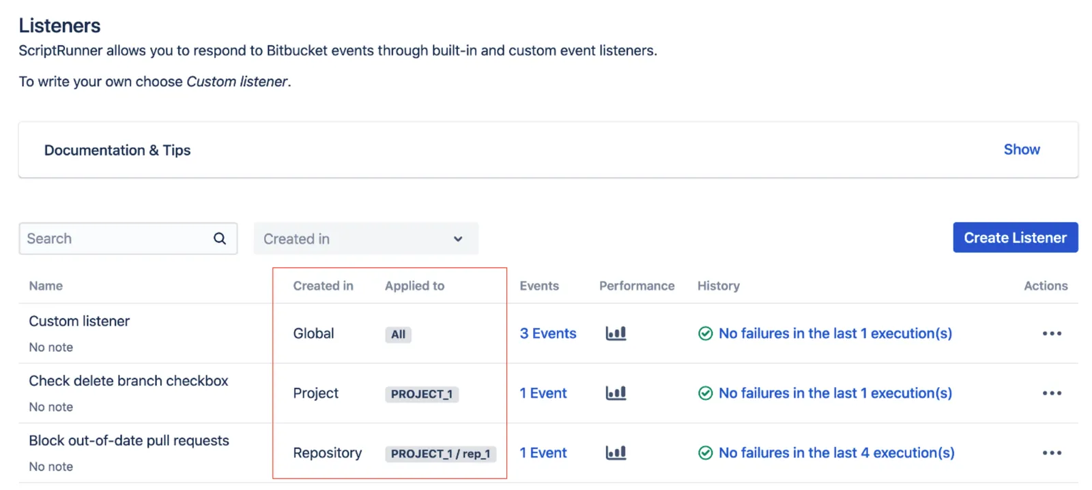Click the Create Listener button
1092x490 pixels.
tap(1015, 237)
